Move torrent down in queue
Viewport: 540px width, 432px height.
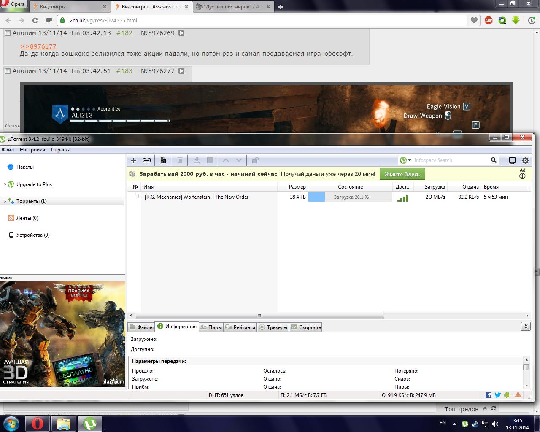click(x=239, y=160)
